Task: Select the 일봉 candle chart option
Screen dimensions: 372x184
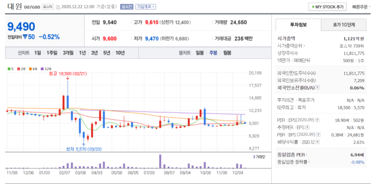Action: pyautogui.click(x=200, y=53)
